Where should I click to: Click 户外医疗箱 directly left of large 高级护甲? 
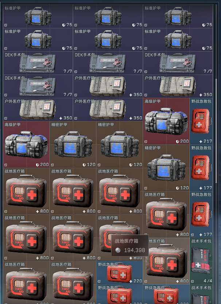click(x=108, y=110)
